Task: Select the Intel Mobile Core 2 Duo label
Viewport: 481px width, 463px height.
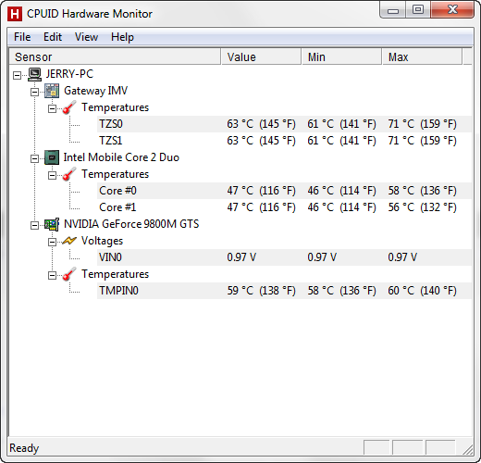Action: pos(121,157)
